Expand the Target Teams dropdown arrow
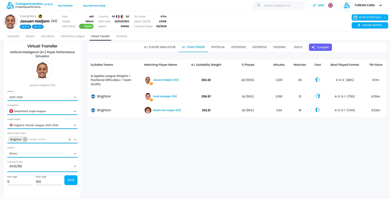The image size is (390, 201). [75, 139]
